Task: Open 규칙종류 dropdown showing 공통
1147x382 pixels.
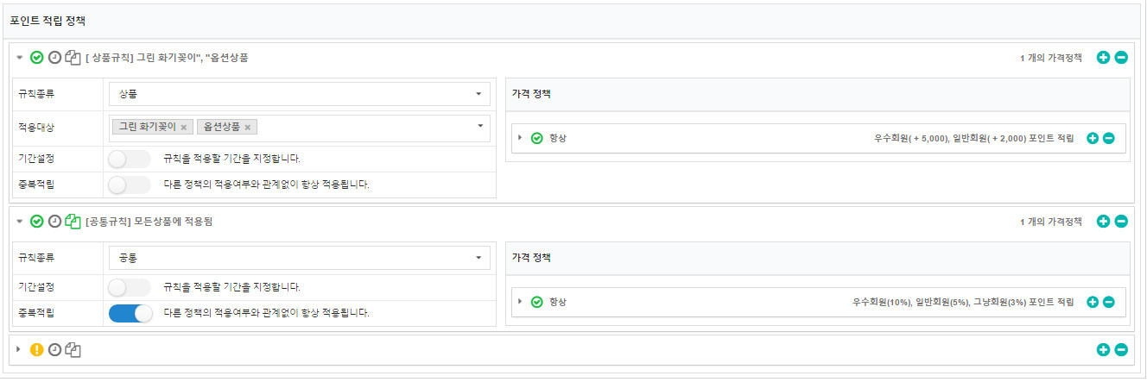Action: tap(300, 257)
